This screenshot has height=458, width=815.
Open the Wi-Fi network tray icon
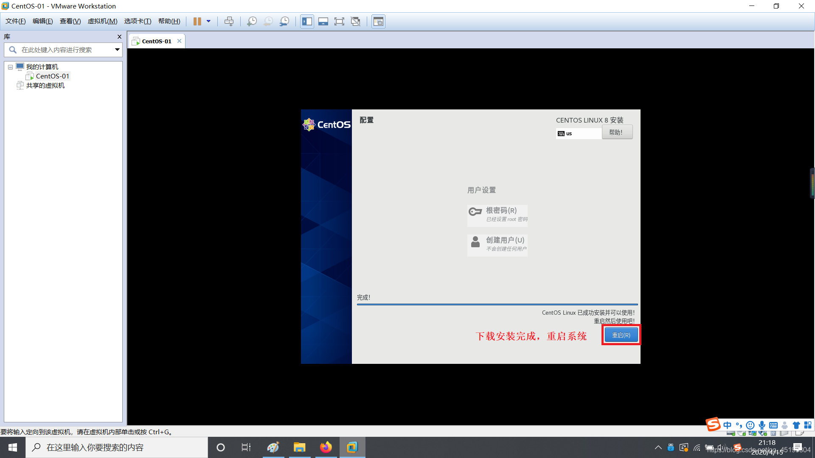coord(697,447)
